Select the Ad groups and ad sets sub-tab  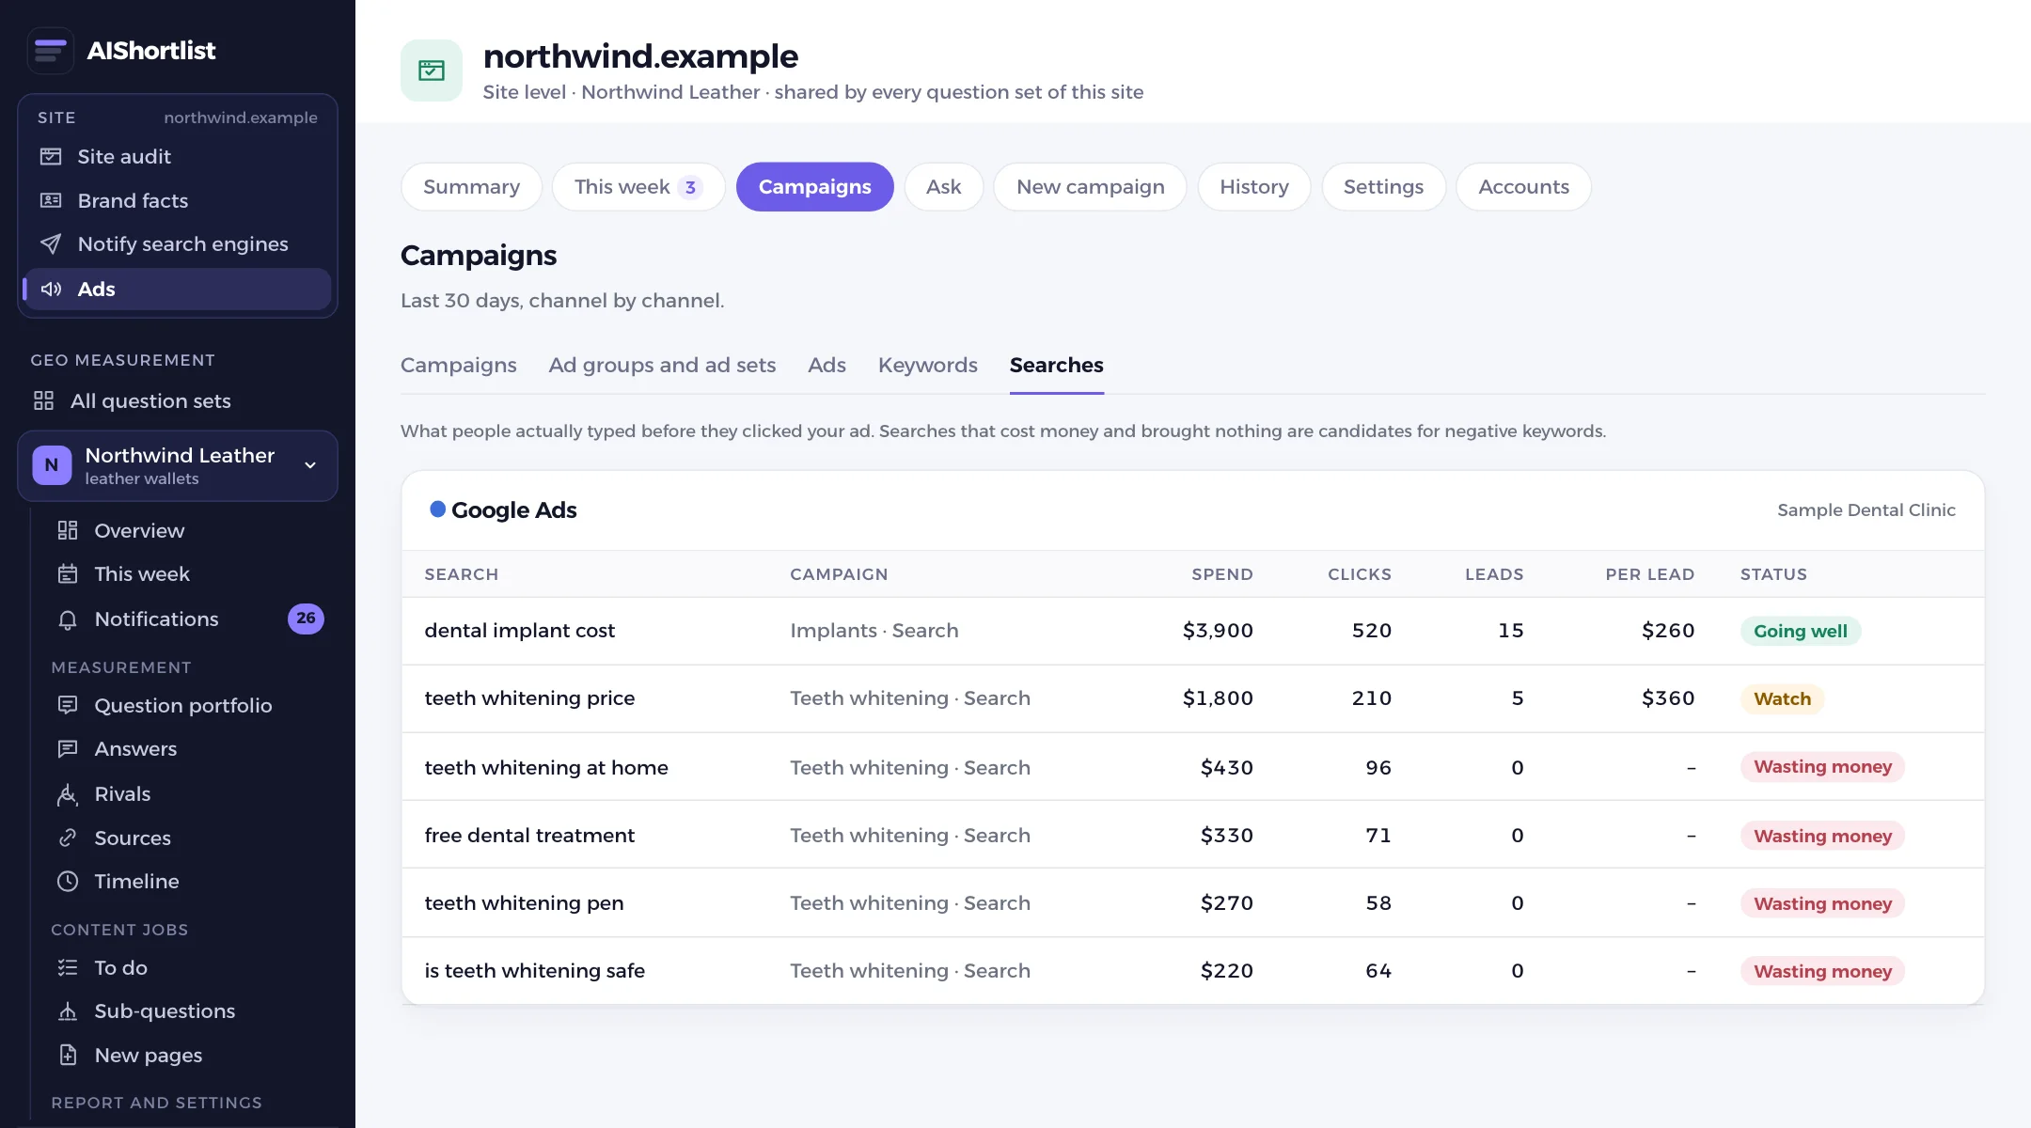pyautogui.click(x=663, y=366)
